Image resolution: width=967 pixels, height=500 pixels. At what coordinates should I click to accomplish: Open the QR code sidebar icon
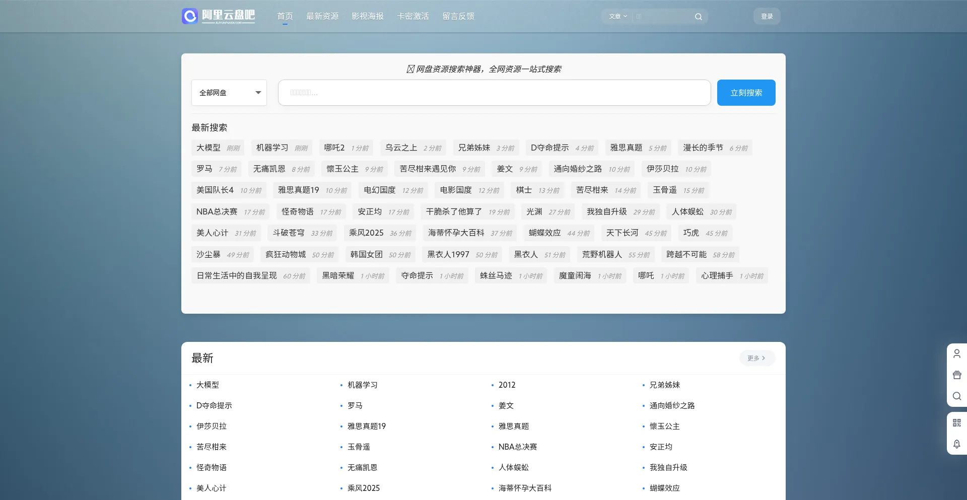pyautogui.click(x=957, y=423)
